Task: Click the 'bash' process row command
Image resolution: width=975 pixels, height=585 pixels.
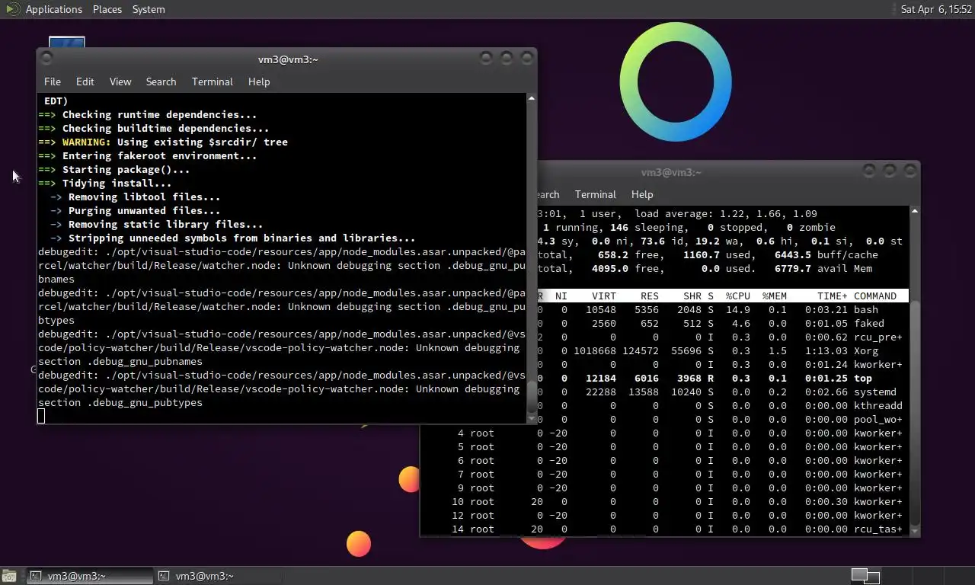Action: [x=866, y=309]
